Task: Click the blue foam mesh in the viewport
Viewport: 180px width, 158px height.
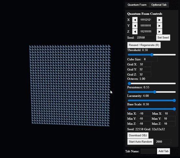Action: 70,86
